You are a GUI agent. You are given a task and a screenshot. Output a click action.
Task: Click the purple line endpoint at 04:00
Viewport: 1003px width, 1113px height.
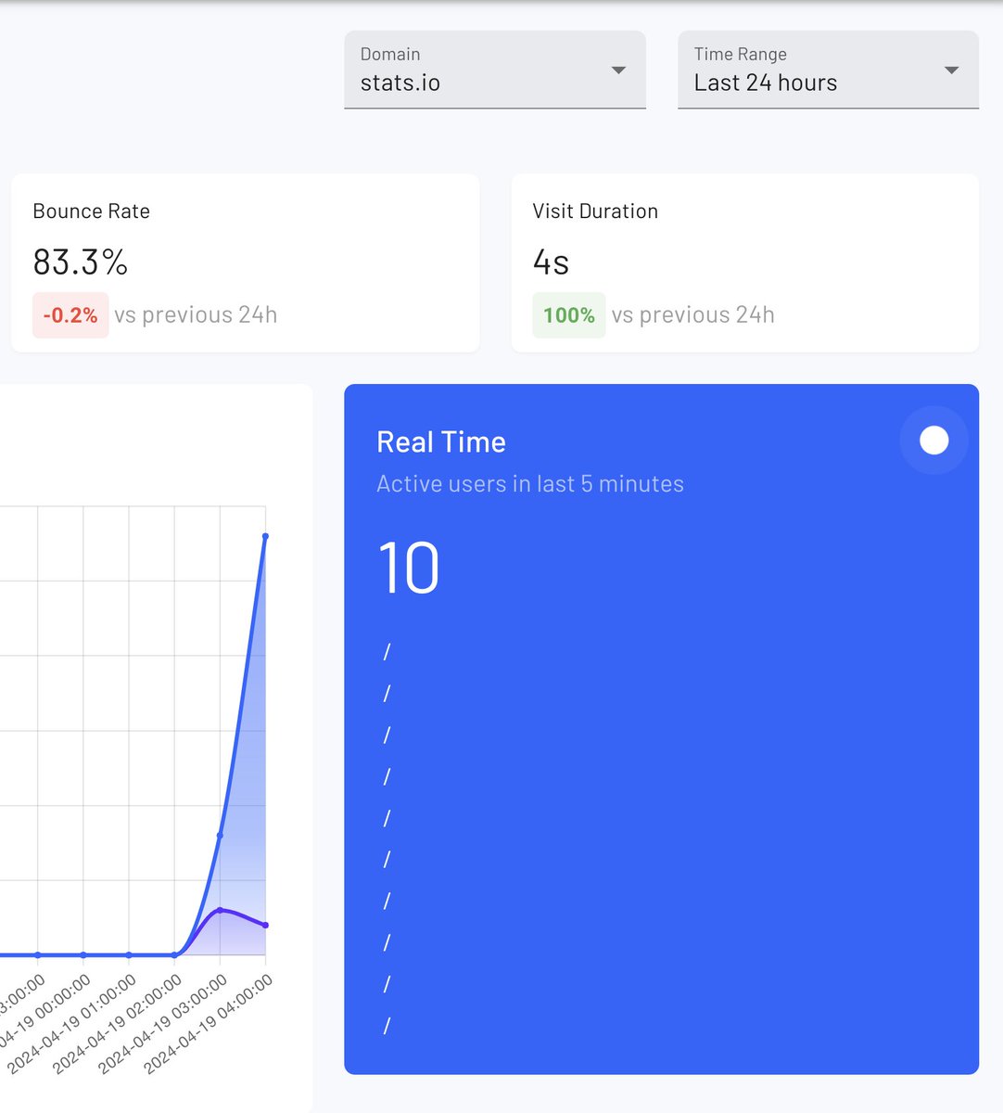pos(265,925)
